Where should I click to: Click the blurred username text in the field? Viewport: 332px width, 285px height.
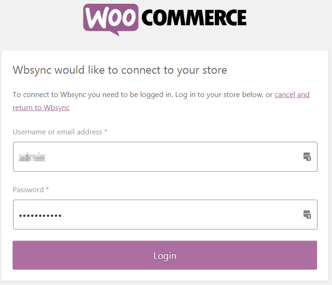[32, 157]
